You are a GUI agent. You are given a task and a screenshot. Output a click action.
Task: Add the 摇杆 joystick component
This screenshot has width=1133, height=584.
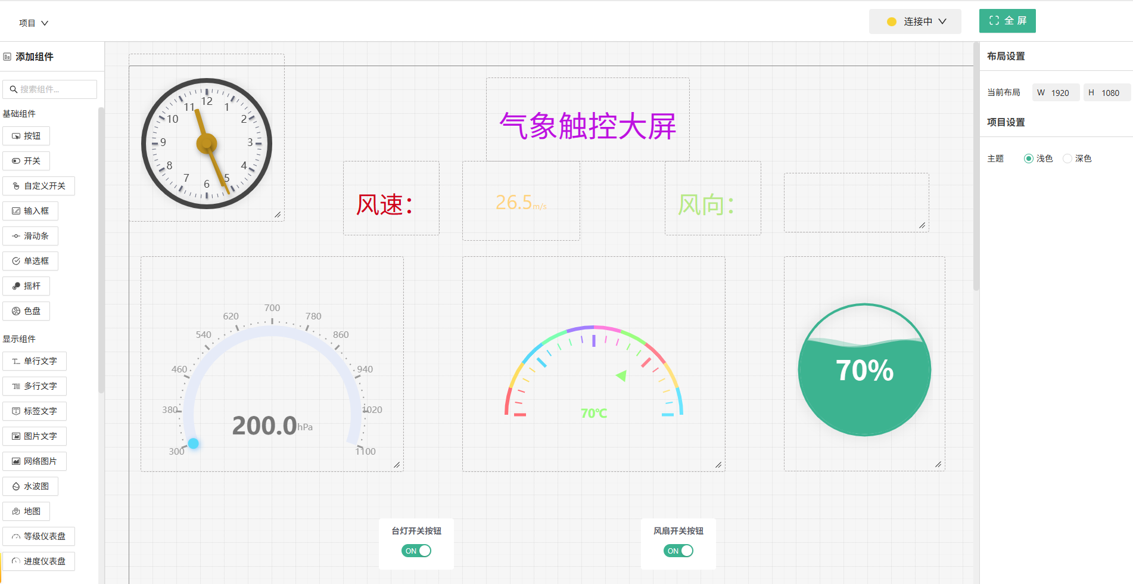pos(26,286)
